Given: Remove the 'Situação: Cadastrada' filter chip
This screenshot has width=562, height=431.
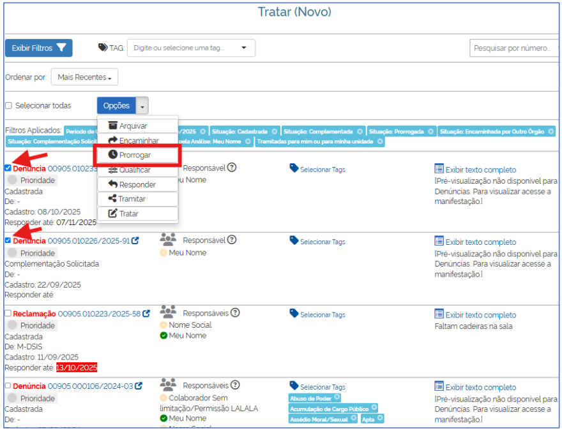Looking at the screenshot, I should [x=275, y=131].
